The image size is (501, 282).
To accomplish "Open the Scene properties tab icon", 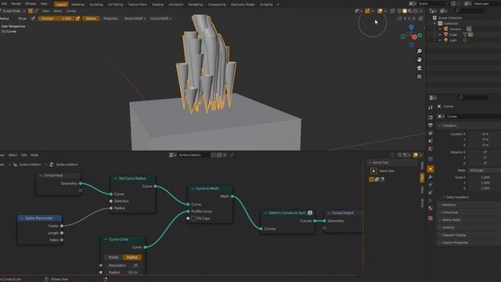I will coord(431,141).
